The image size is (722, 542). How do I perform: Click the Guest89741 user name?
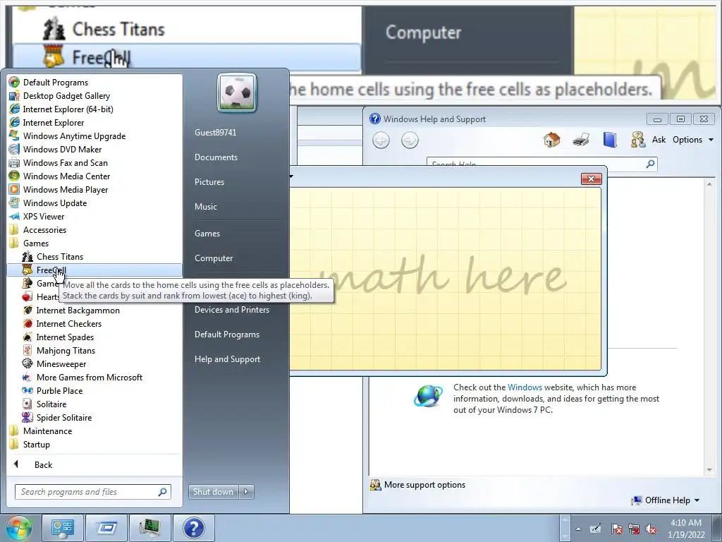[215, 132]
